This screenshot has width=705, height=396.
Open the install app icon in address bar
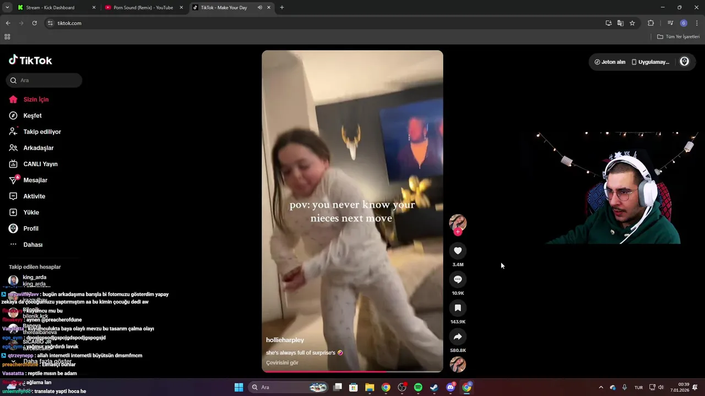[609, 23]
